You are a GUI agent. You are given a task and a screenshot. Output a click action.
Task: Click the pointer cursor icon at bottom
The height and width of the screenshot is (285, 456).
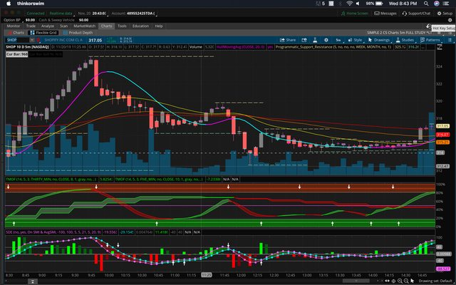[x=413, y=281]
